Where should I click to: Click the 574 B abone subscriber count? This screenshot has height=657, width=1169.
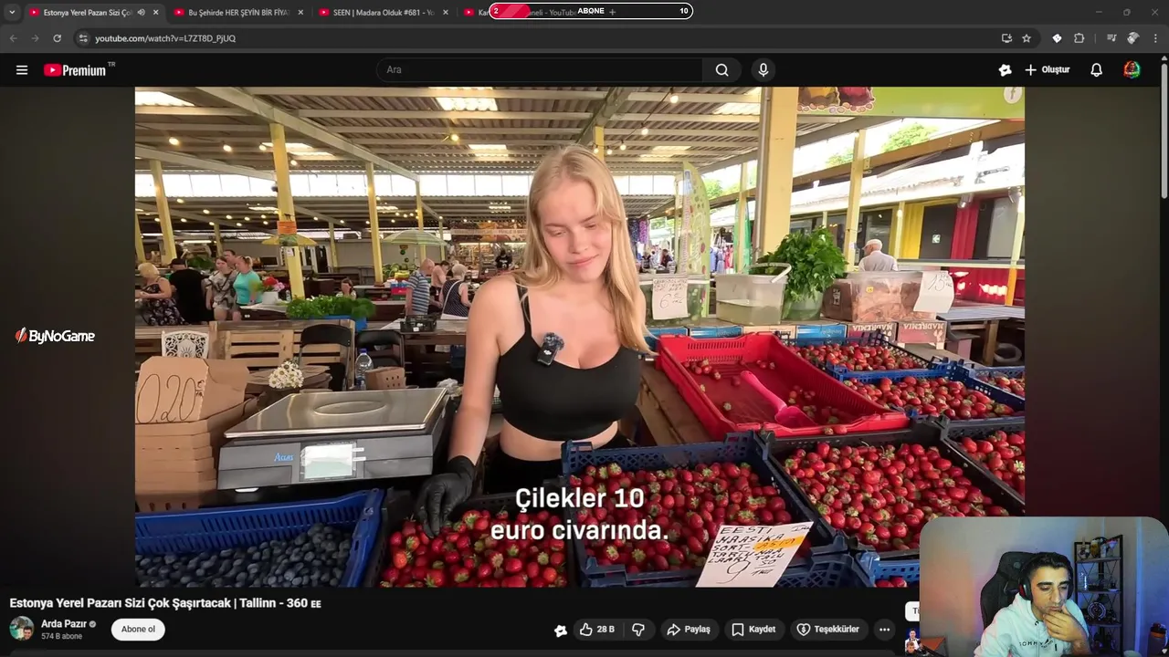(x=61, y=637)
